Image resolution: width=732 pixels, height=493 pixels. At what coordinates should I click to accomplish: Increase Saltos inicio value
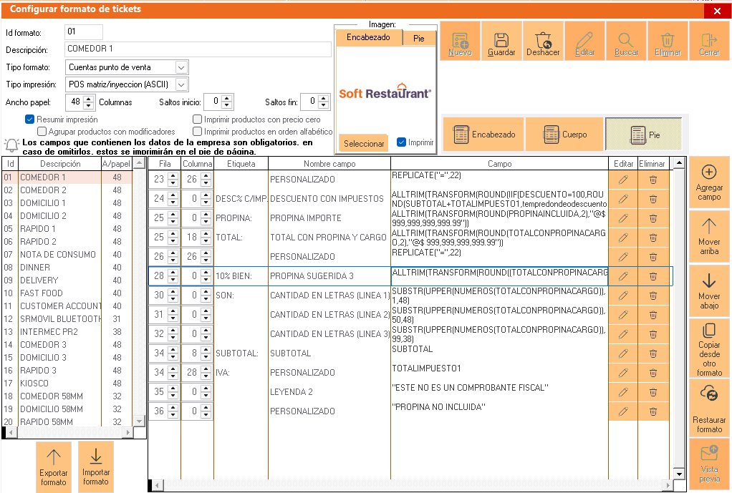pyautogui.click(x=227, y=99)
